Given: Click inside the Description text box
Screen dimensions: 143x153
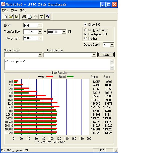Looking at the screenshot, I should tap(57, 64).
